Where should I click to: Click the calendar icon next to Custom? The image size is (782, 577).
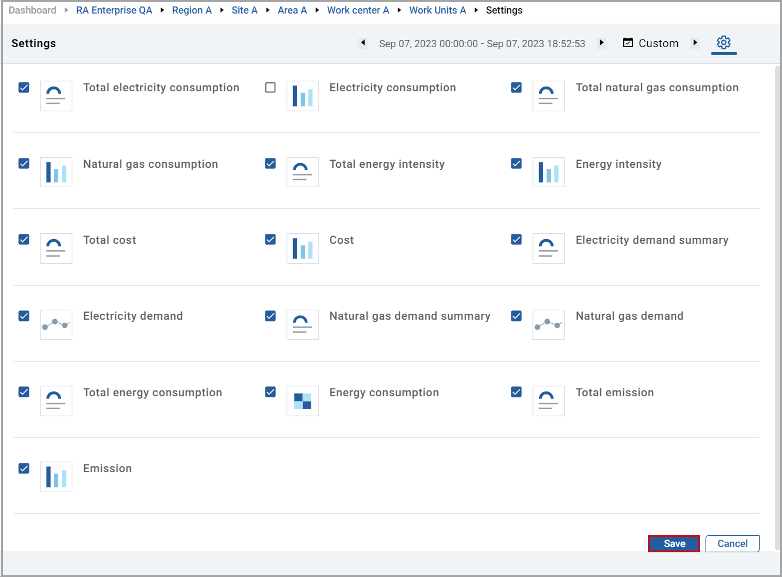tap(628, 42)
